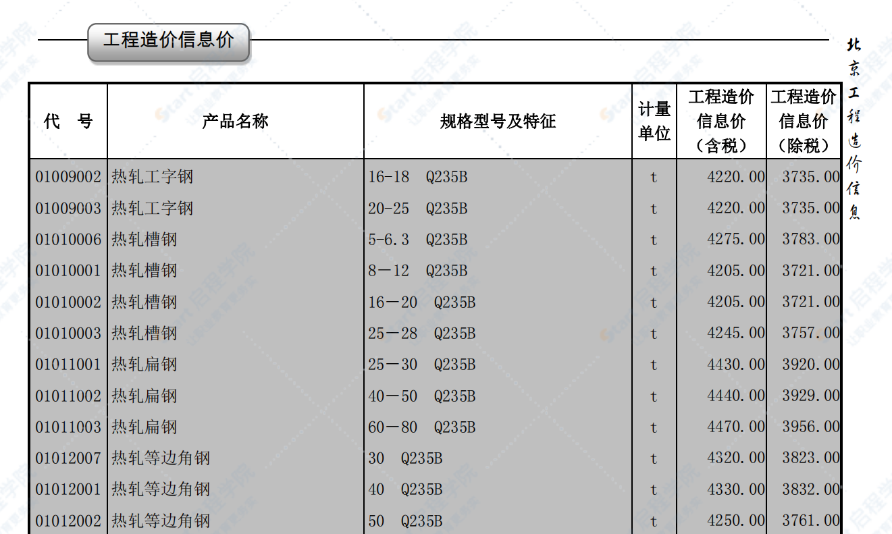This screenshot has width=892, height=534.
Task: Click tax-included price 4250.00
Action: click(x=736, y=521)
